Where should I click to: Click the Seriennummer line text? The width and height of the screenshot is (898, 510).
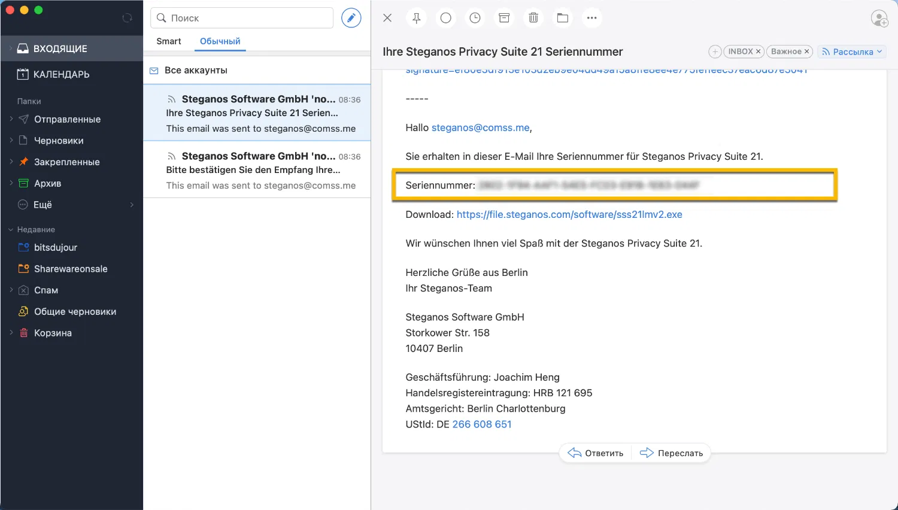click(552, 186)
